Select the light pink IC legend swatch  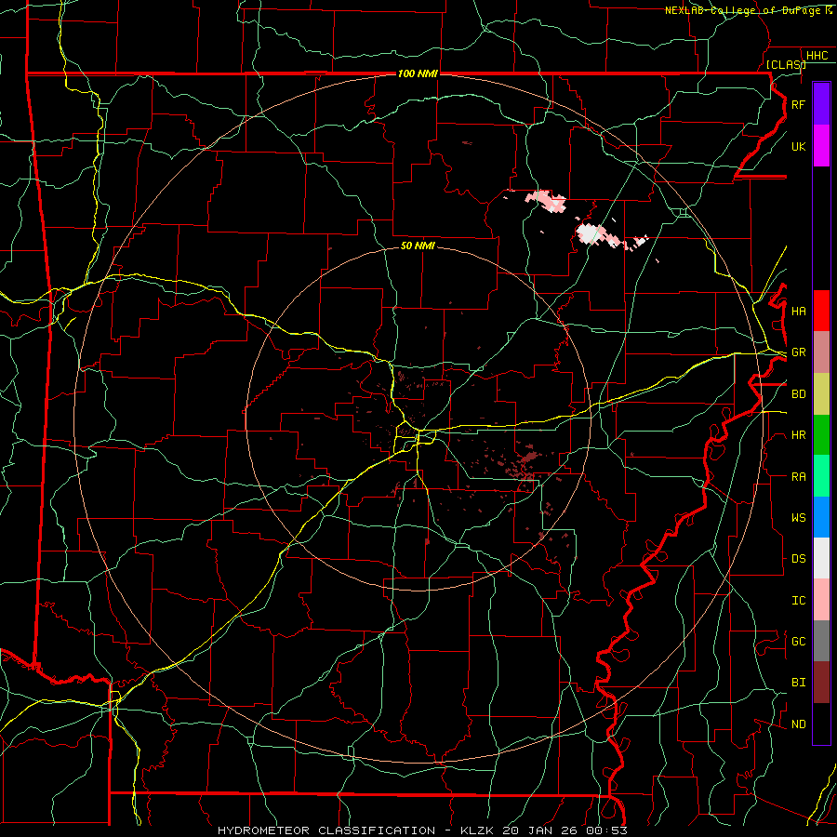pos(821,600)
